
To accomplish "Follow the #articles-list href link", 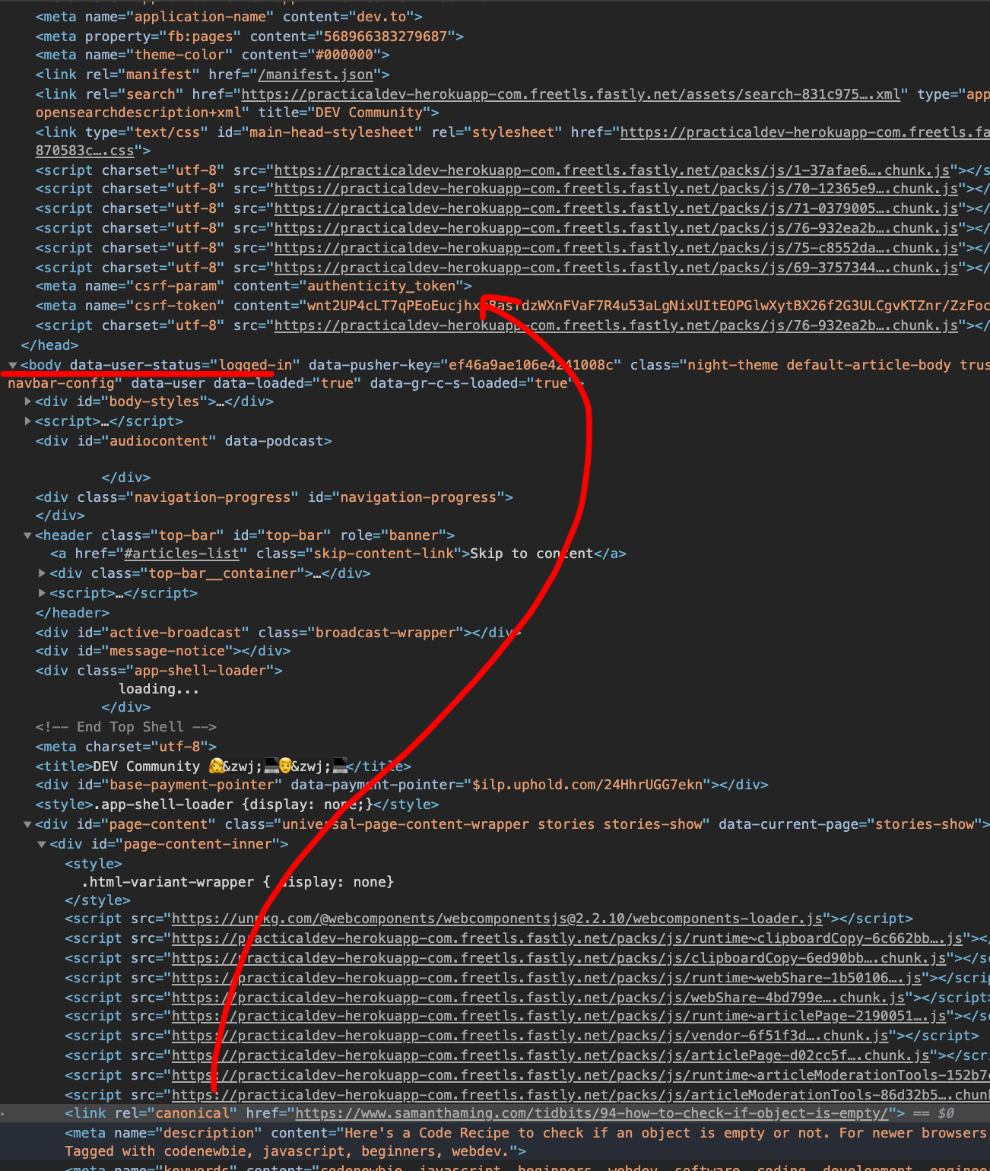I will click(x=182, y=554).
